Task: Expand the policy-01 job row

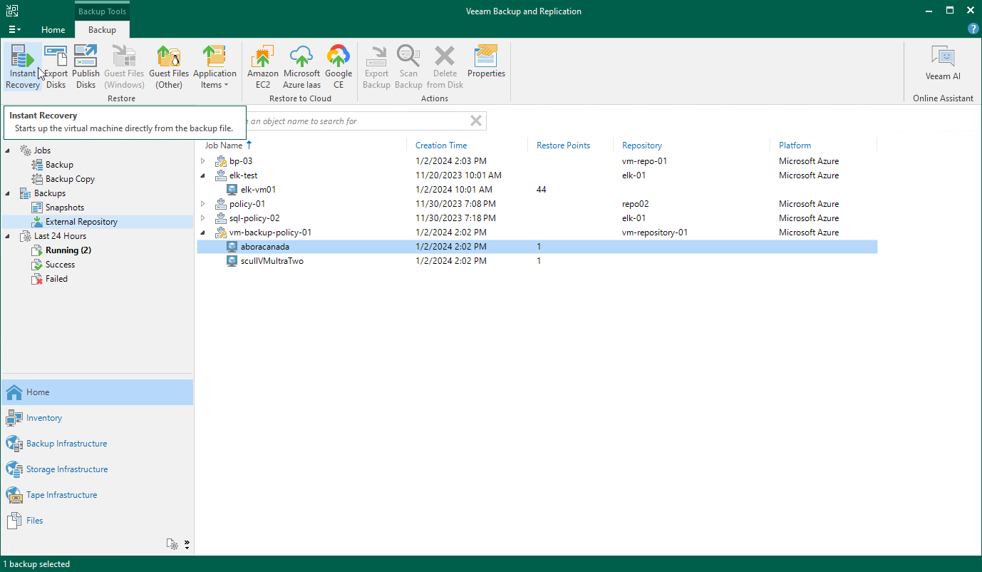Action: tap(203, 204)
